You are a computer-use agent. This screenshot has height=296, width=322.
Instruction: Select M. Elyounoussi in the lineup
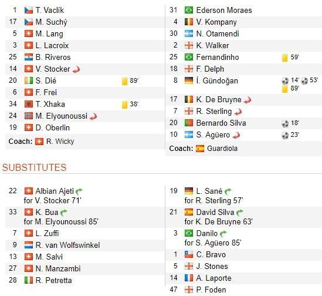tap(62, 116)
